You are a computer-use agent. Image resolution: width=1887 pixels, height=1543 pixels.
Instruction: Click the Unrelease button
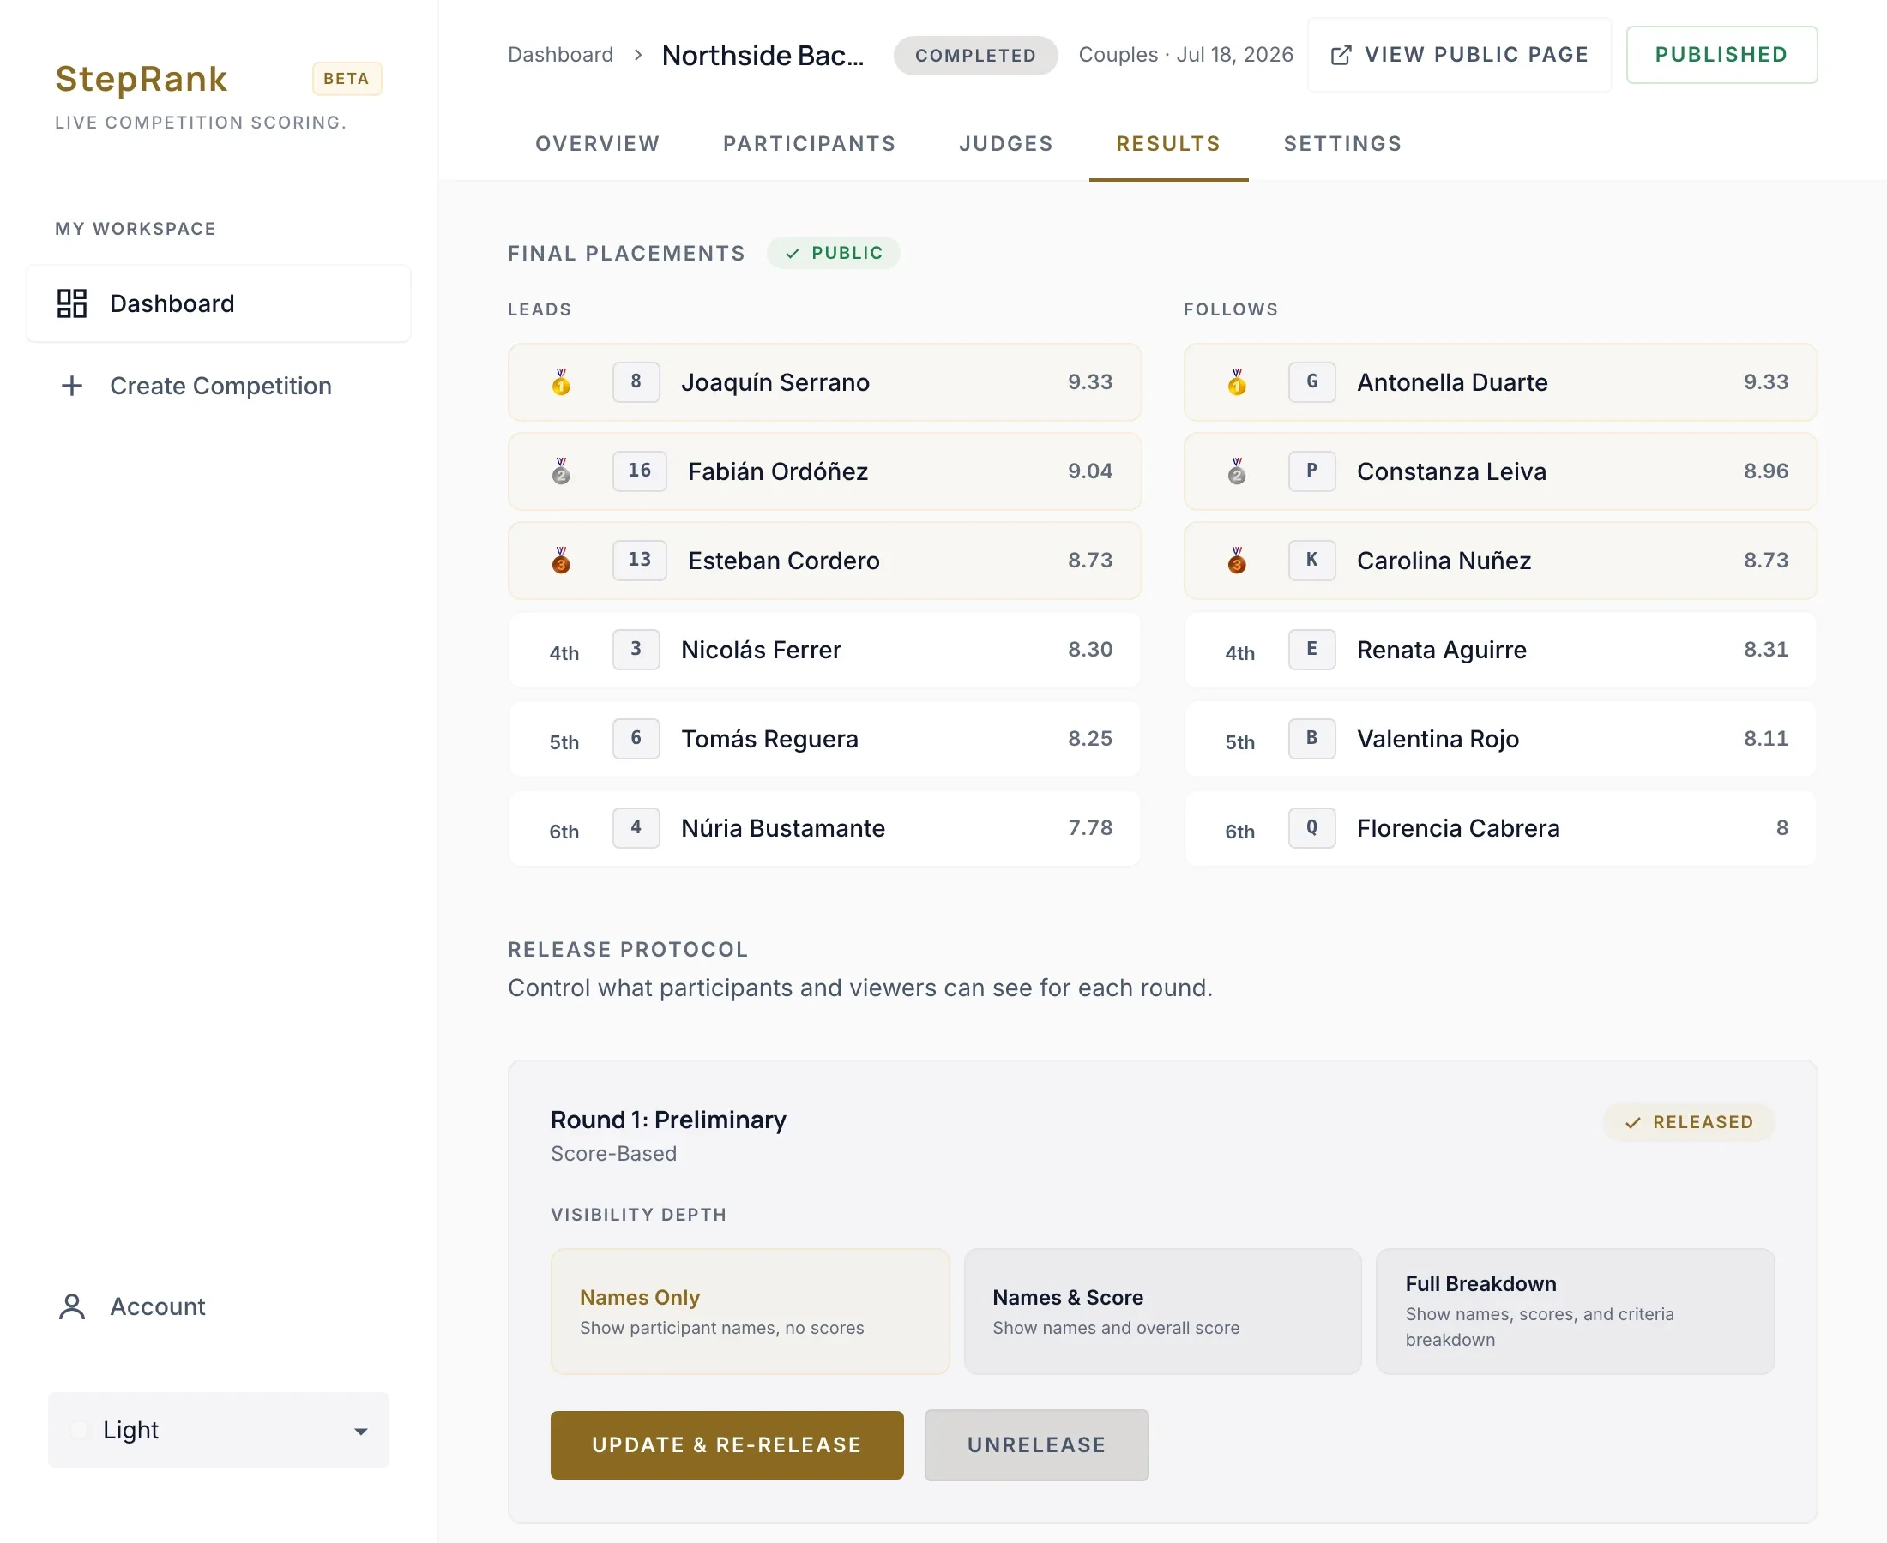coord(1037,1445)
